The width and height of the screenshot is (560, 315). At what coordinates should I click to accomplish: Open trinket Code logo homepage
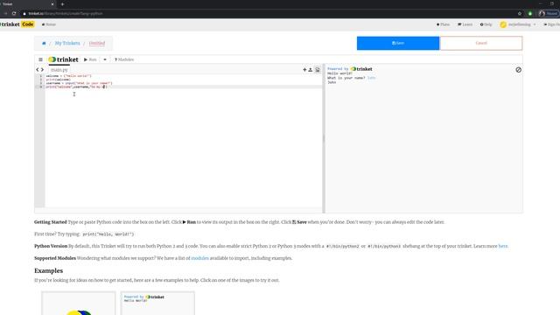click(17, 24)
